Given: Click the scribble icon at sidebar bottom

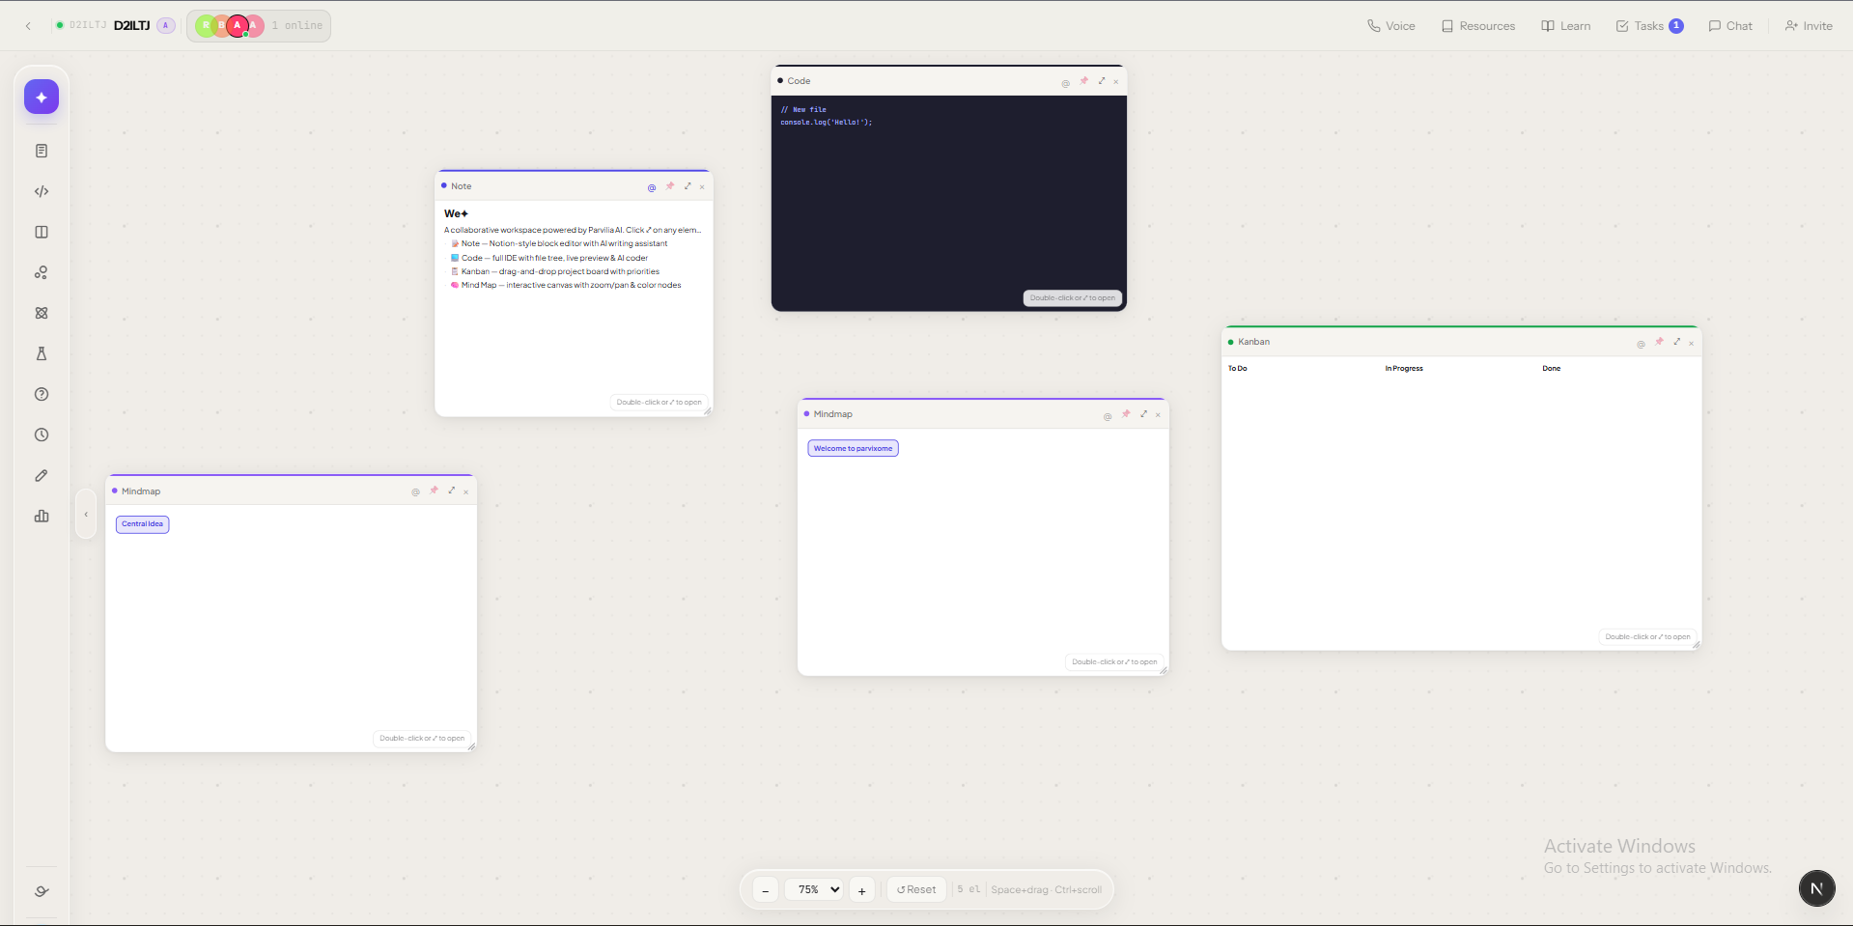Looking at the screenshot, I should click(42, 891).
